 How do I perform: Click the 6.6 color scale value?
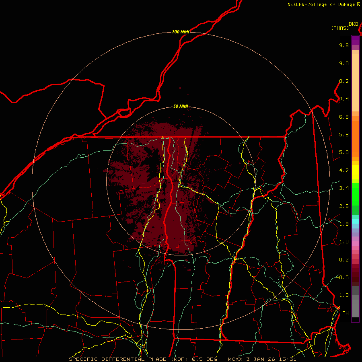click(344, 117)
